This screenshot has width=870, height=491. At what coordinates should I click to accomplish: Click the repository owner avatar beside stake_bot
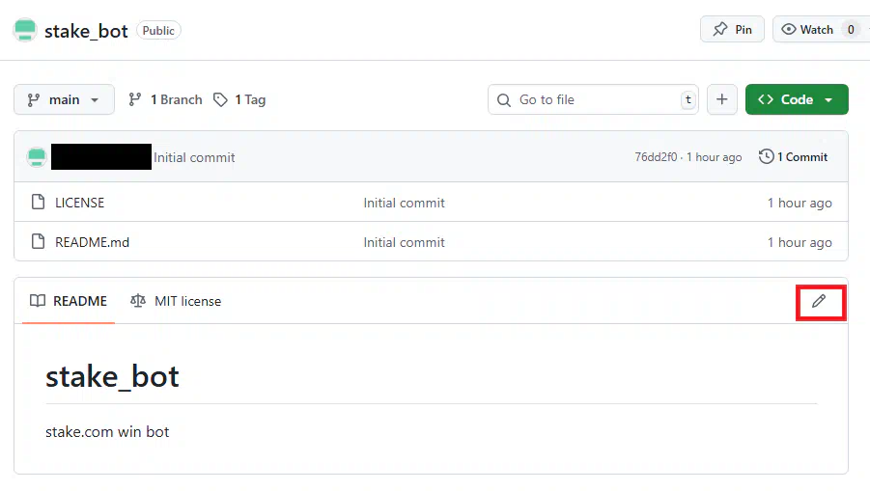click(x=25, y=30)
